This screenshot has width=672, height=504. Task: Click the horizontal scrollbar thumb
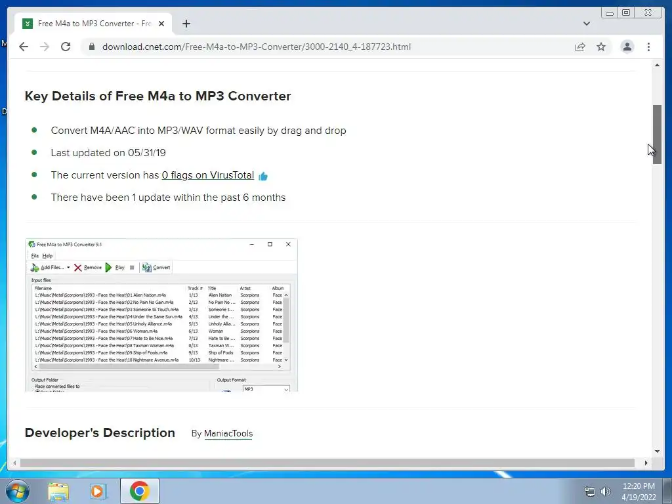point(327,463)
